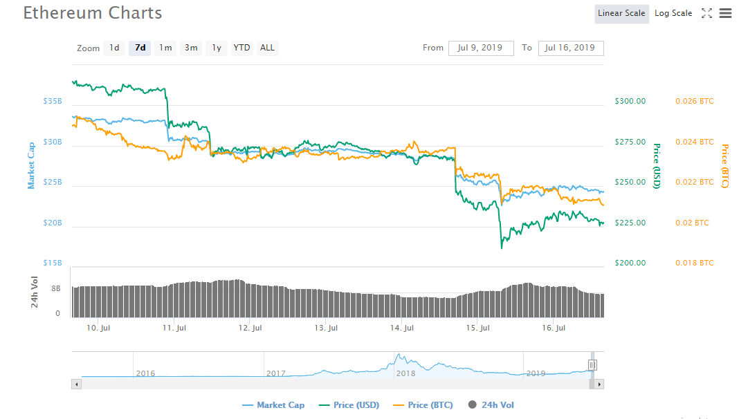Click the 16. Jul axis label
The width and height of the screenshot is (748, 419).
(554, 328)
